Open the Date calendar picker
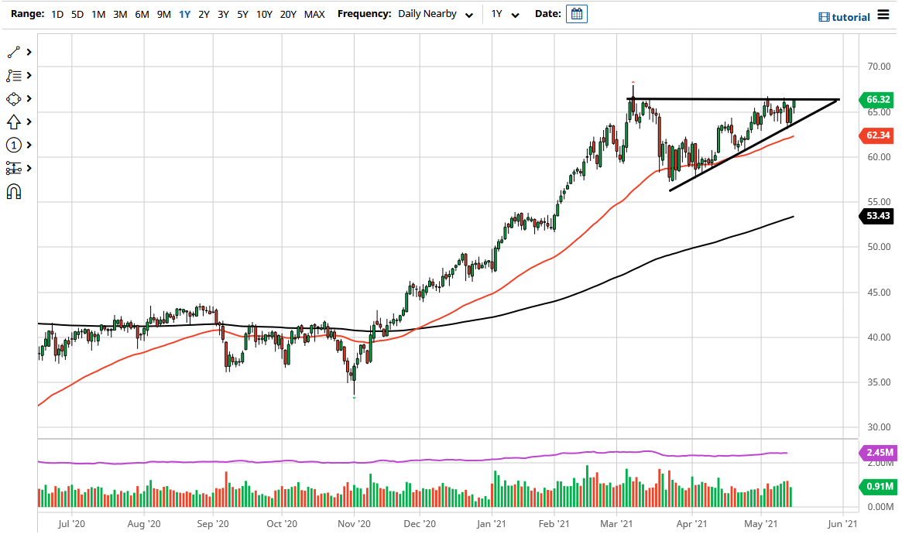Image resolution: width=902 pixels, height=541 pixels. (x=576, y=13)
